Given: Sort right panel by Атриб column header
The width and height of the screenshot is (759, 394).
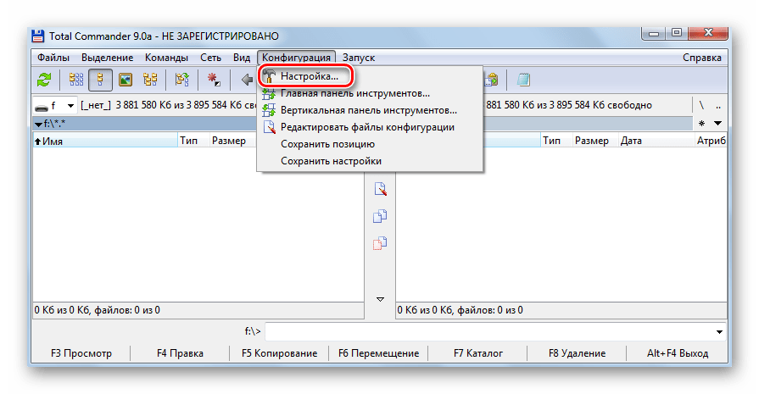Looking at the screenshot, I should click(x=711, y=141).
